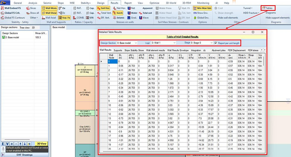Click Hide support elements

point(277,18)
